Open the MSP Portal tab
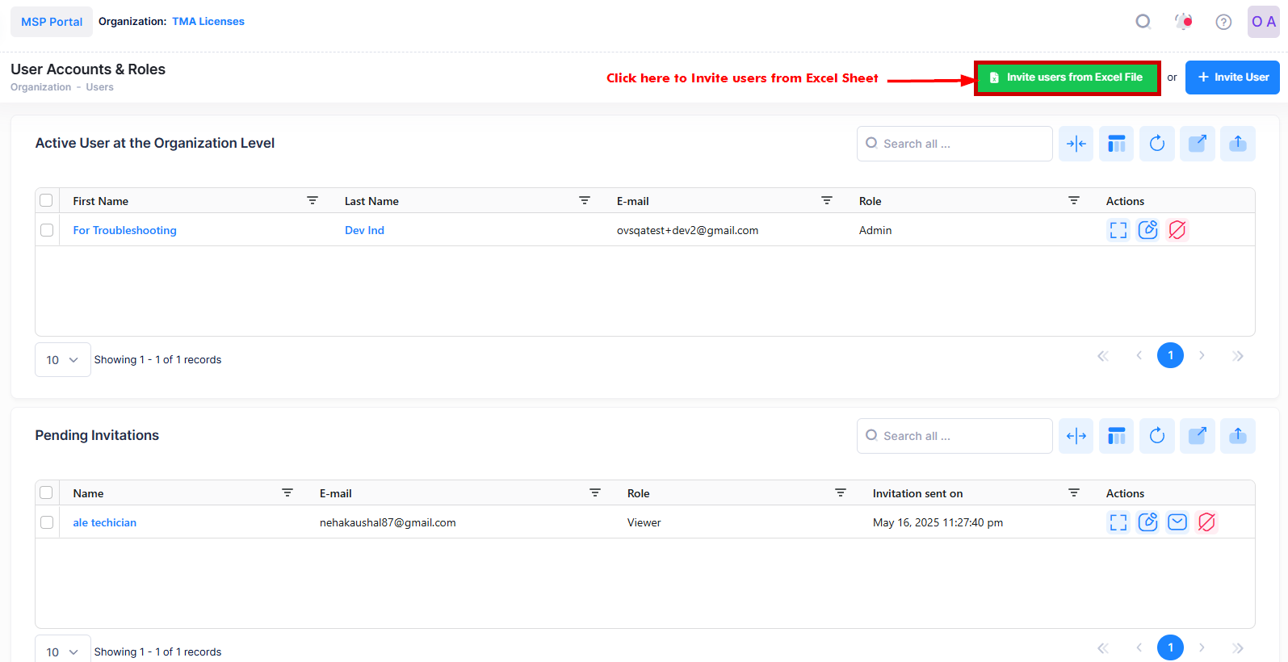1288x662 pixels. 52,22
